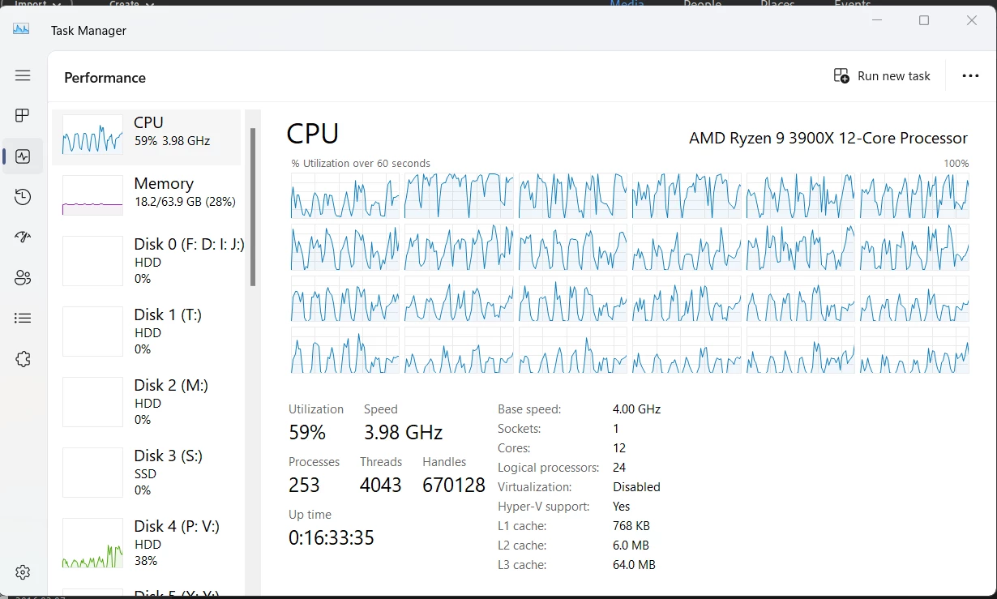Select Disk 0 (F: D: I: J:) entry

[x=146, y=261]
